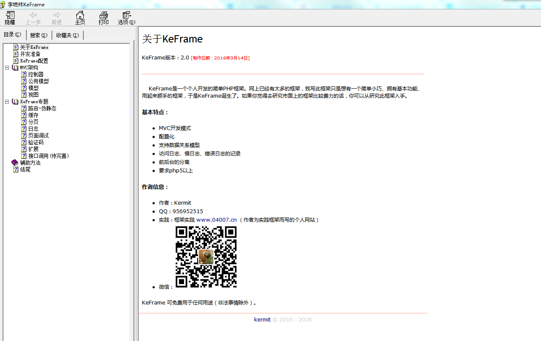The width and height of the screenshot is (541, 341).
Task: Click the page icon beside 开发准备
Action: pos(16,54)
